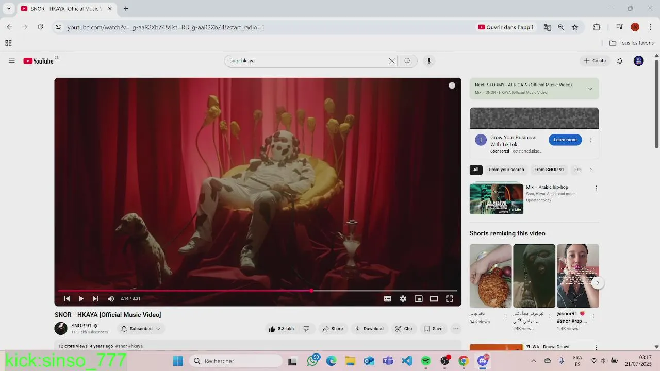Open YouTube notifications bell

620,61
